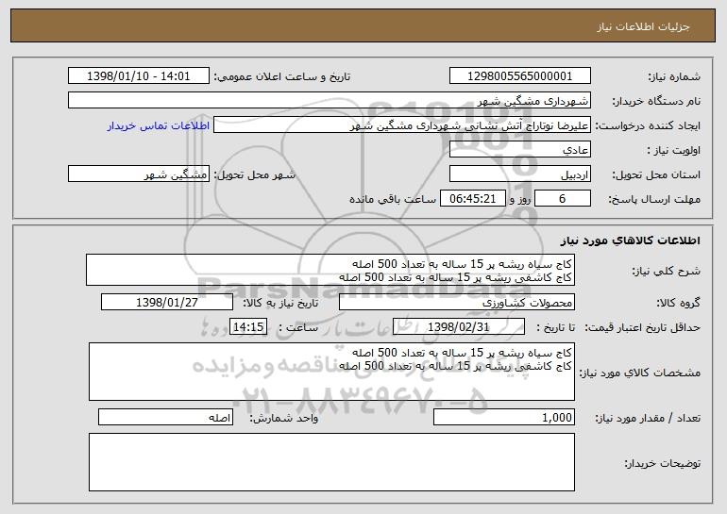Click the مشخصات کالای مورد نیاز text area
727x514 pixels.
(x=331, y=372)
